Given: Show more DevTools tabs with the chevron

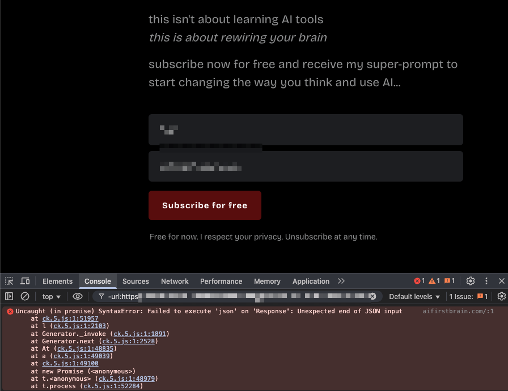Looking at the screenshot, I should pos(341,281).
